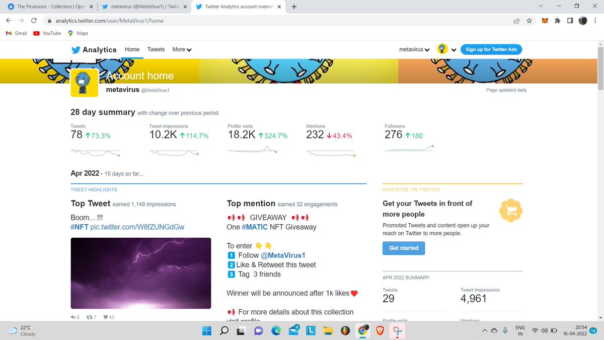The image size is (604, 340).
Task: Show hidden system tray icons chevron
Action: pyautogui.click(x=484, y=331)
